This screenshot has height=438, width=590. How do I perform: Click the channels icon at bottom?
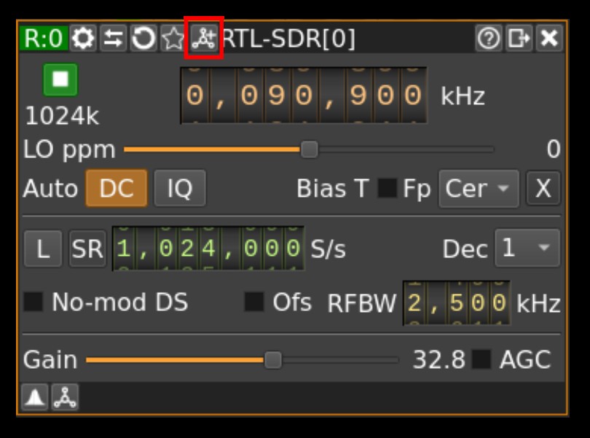coord(65,397)
